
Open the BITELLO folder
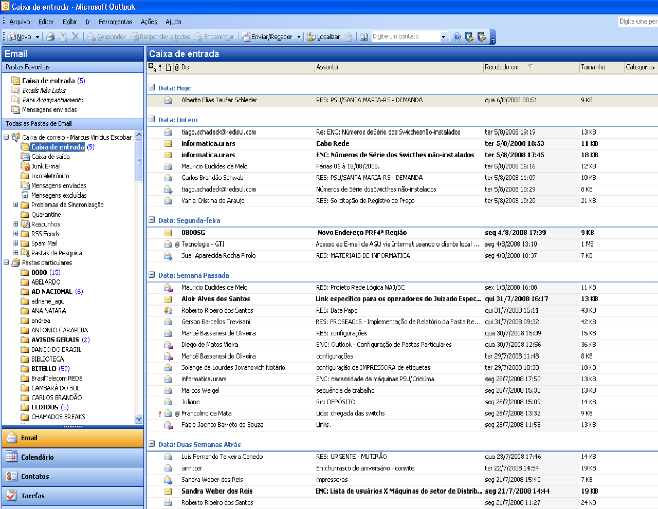point(44,369)
